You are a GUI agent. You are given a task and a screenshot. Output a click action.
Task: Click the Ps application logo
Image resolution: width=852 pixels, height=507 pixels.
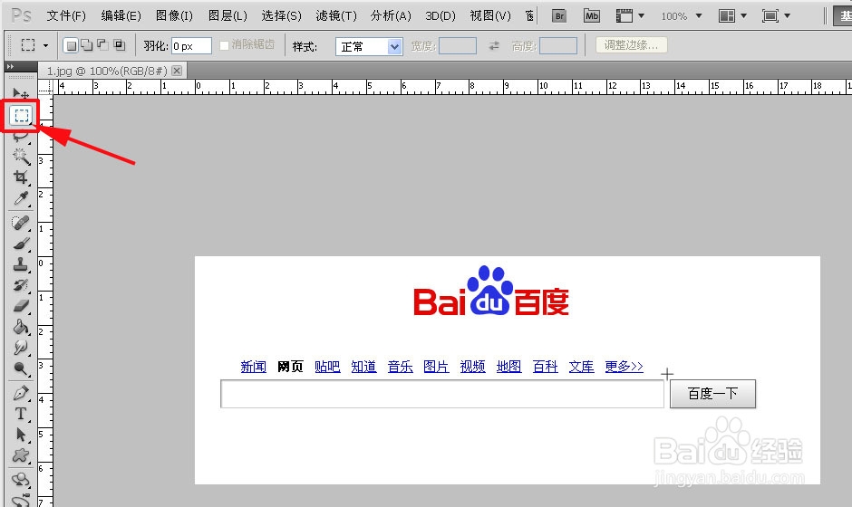tap(21, 15)
